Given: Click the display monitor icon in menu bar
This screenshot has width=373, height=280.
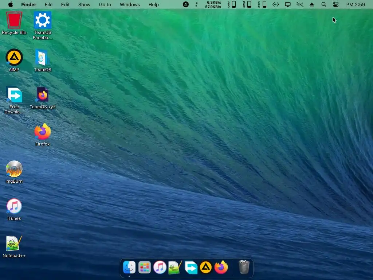Looking at the screenshot, I should pyautogui.click(x=288, y=4).
